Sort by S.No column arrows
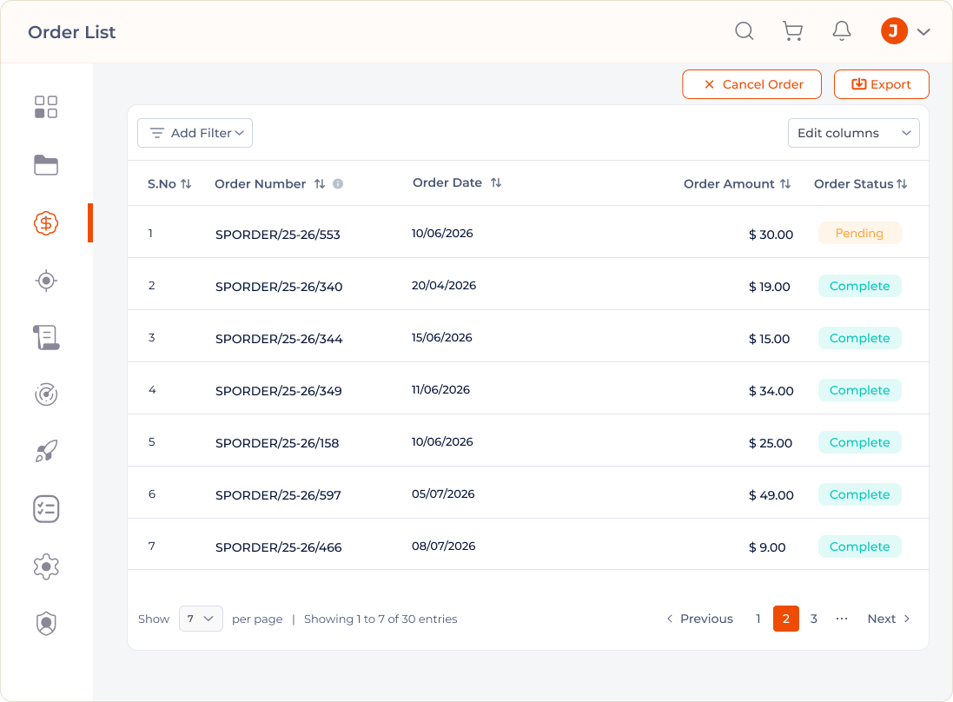 [187, 183]
